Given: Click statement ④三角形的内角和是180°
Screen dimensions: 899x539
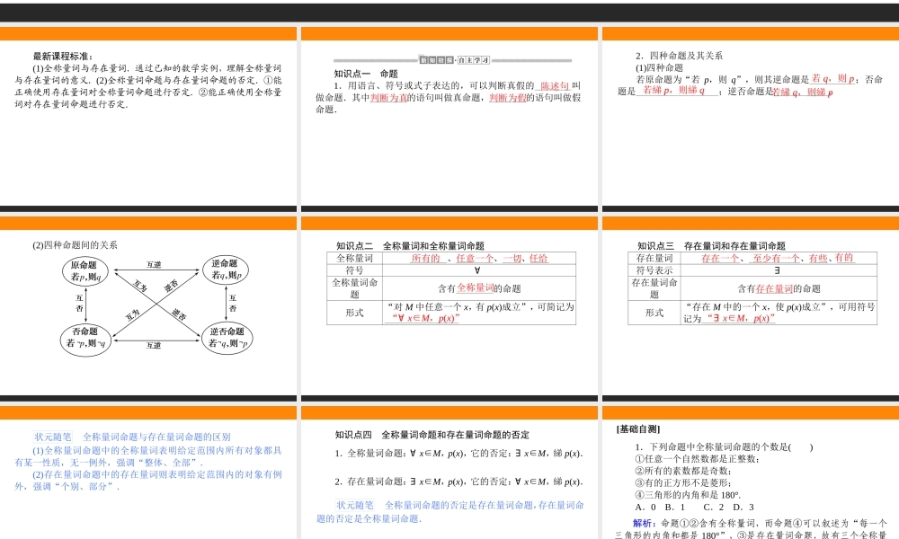Looking at the screenshot, I should pyautogui.click(x=688, y=496).
